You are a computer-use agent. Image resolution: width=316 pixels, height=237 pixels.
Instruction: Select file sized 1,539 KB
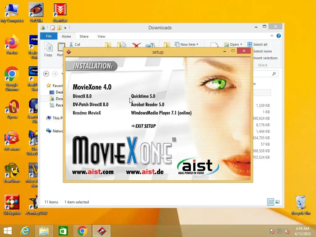[x=263, y=106]
